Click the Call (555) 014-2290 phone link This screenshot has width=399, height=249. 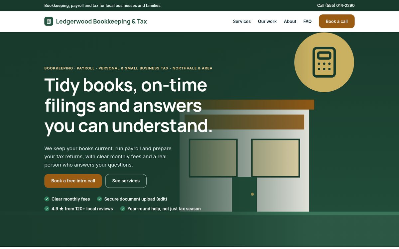click(336, 5)
